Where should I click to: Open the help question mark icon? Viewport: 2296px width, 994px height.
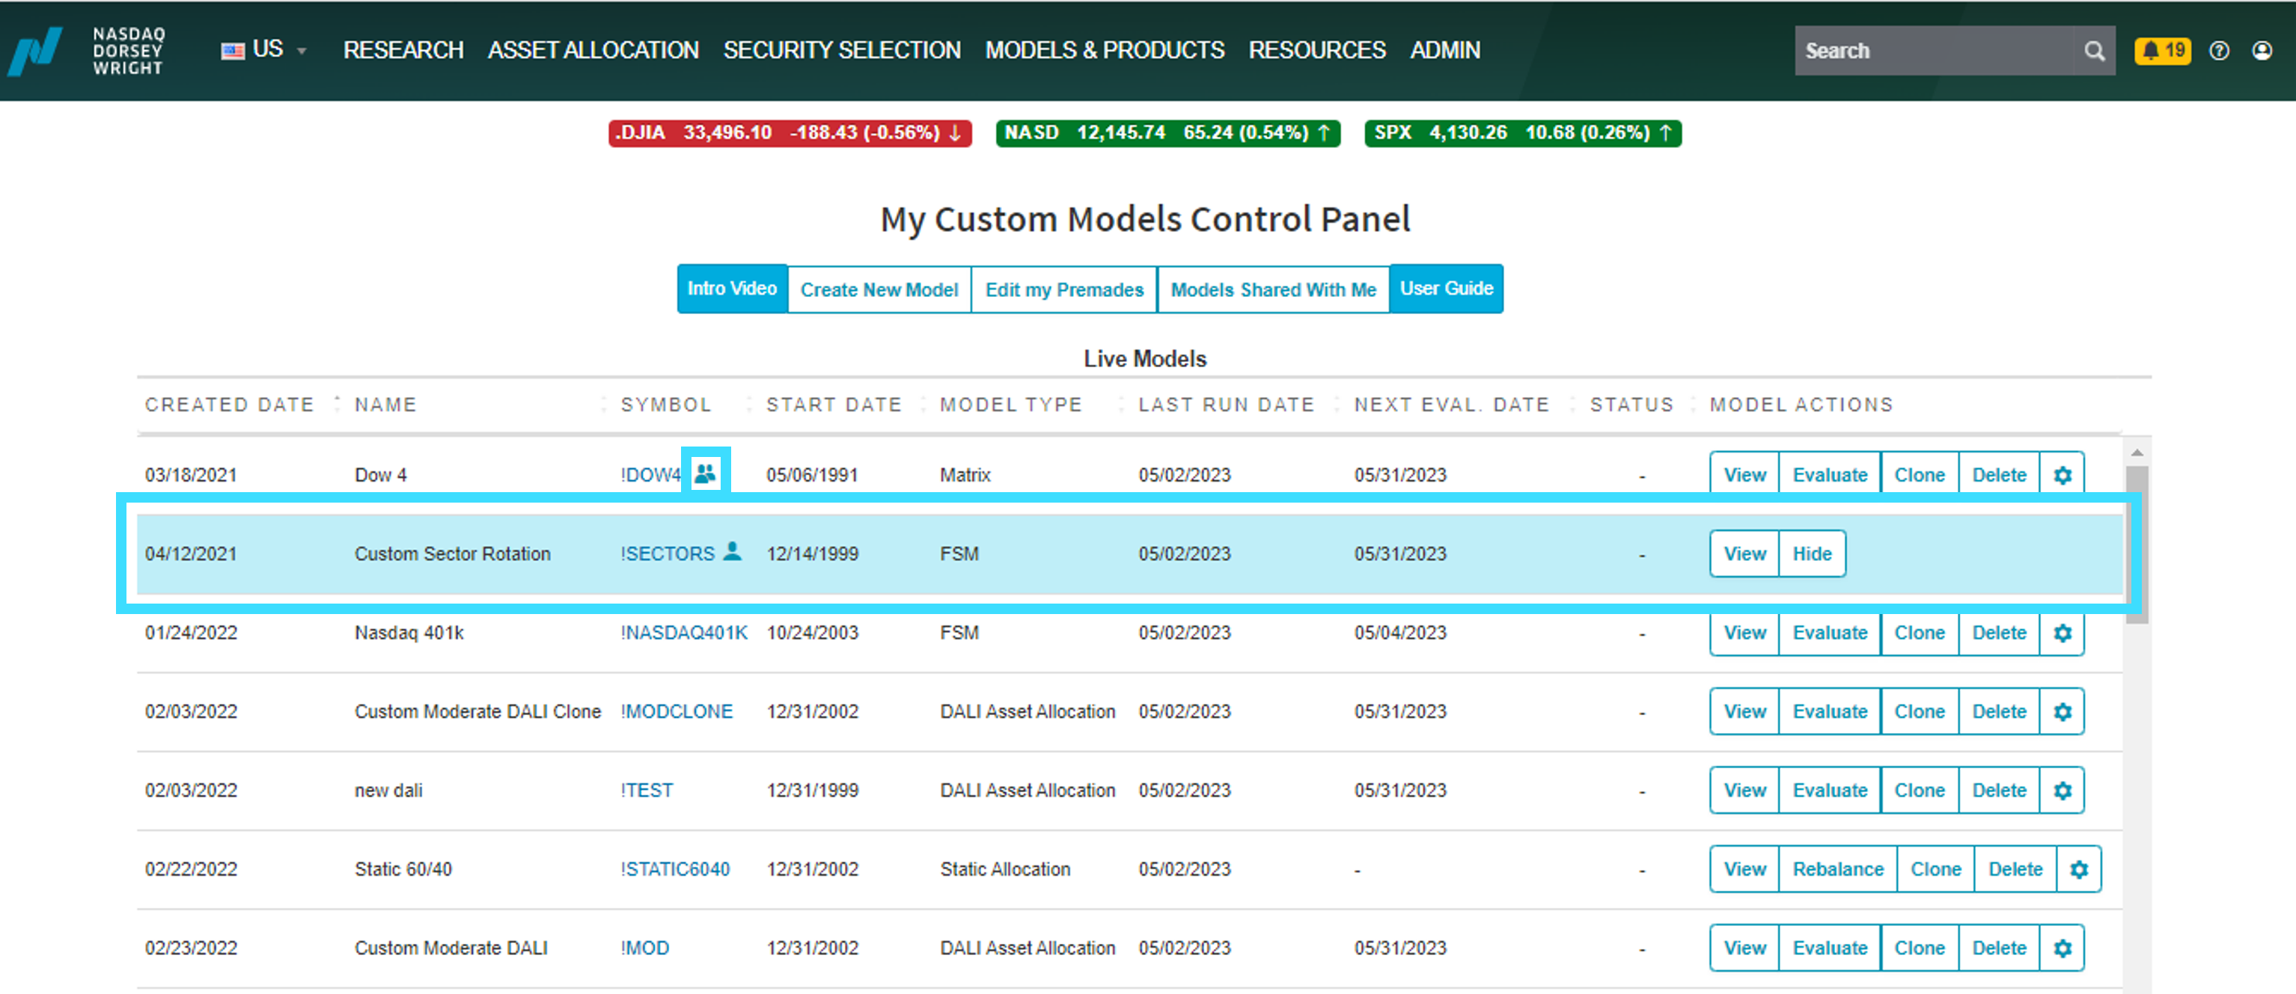2220,51
